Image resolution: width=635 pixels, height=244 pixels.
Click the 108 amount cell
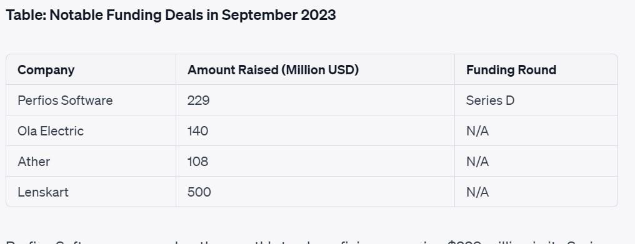197,162
